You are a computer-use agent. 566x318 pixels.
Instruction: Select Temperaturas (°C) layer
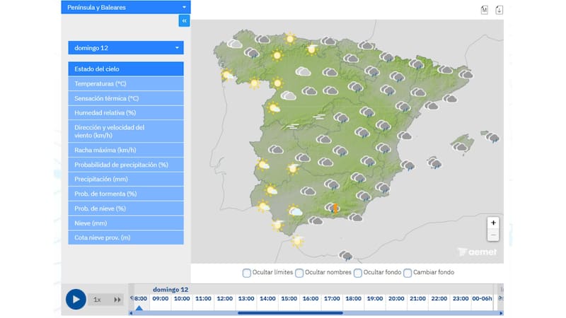click(126, 83)
